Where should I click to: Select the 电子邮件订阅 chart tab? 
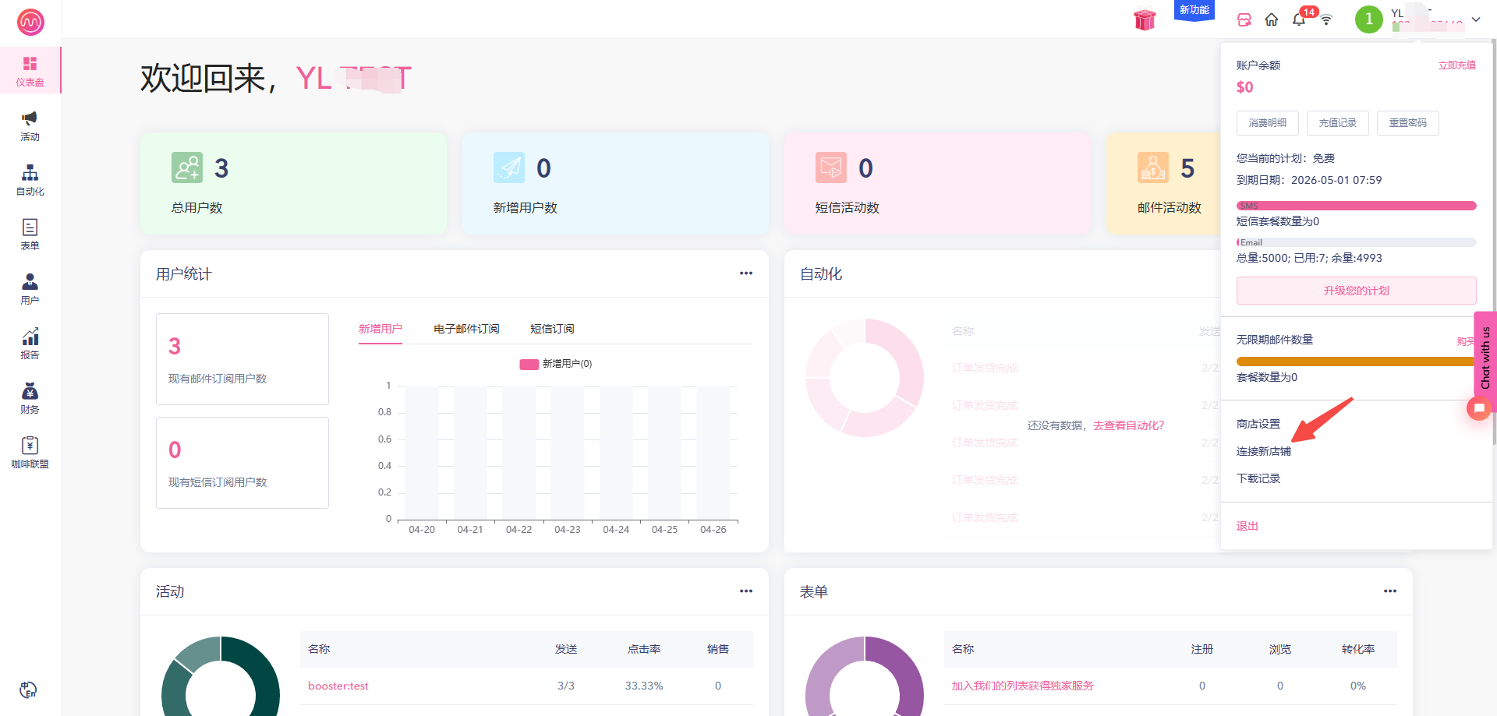(466, 329)
